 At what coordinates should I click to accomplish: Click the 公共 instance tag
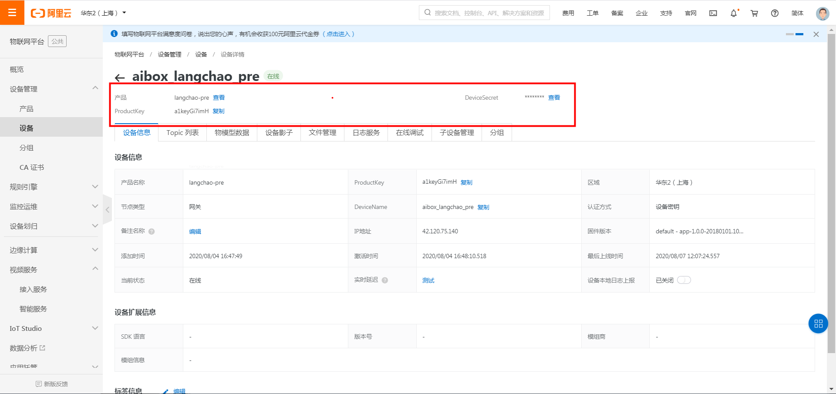57,41
